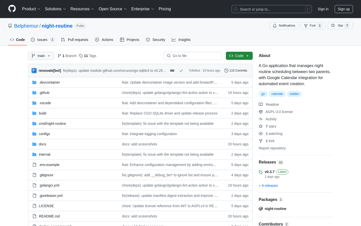
Task: Open the internal folder
Action: 45,154
